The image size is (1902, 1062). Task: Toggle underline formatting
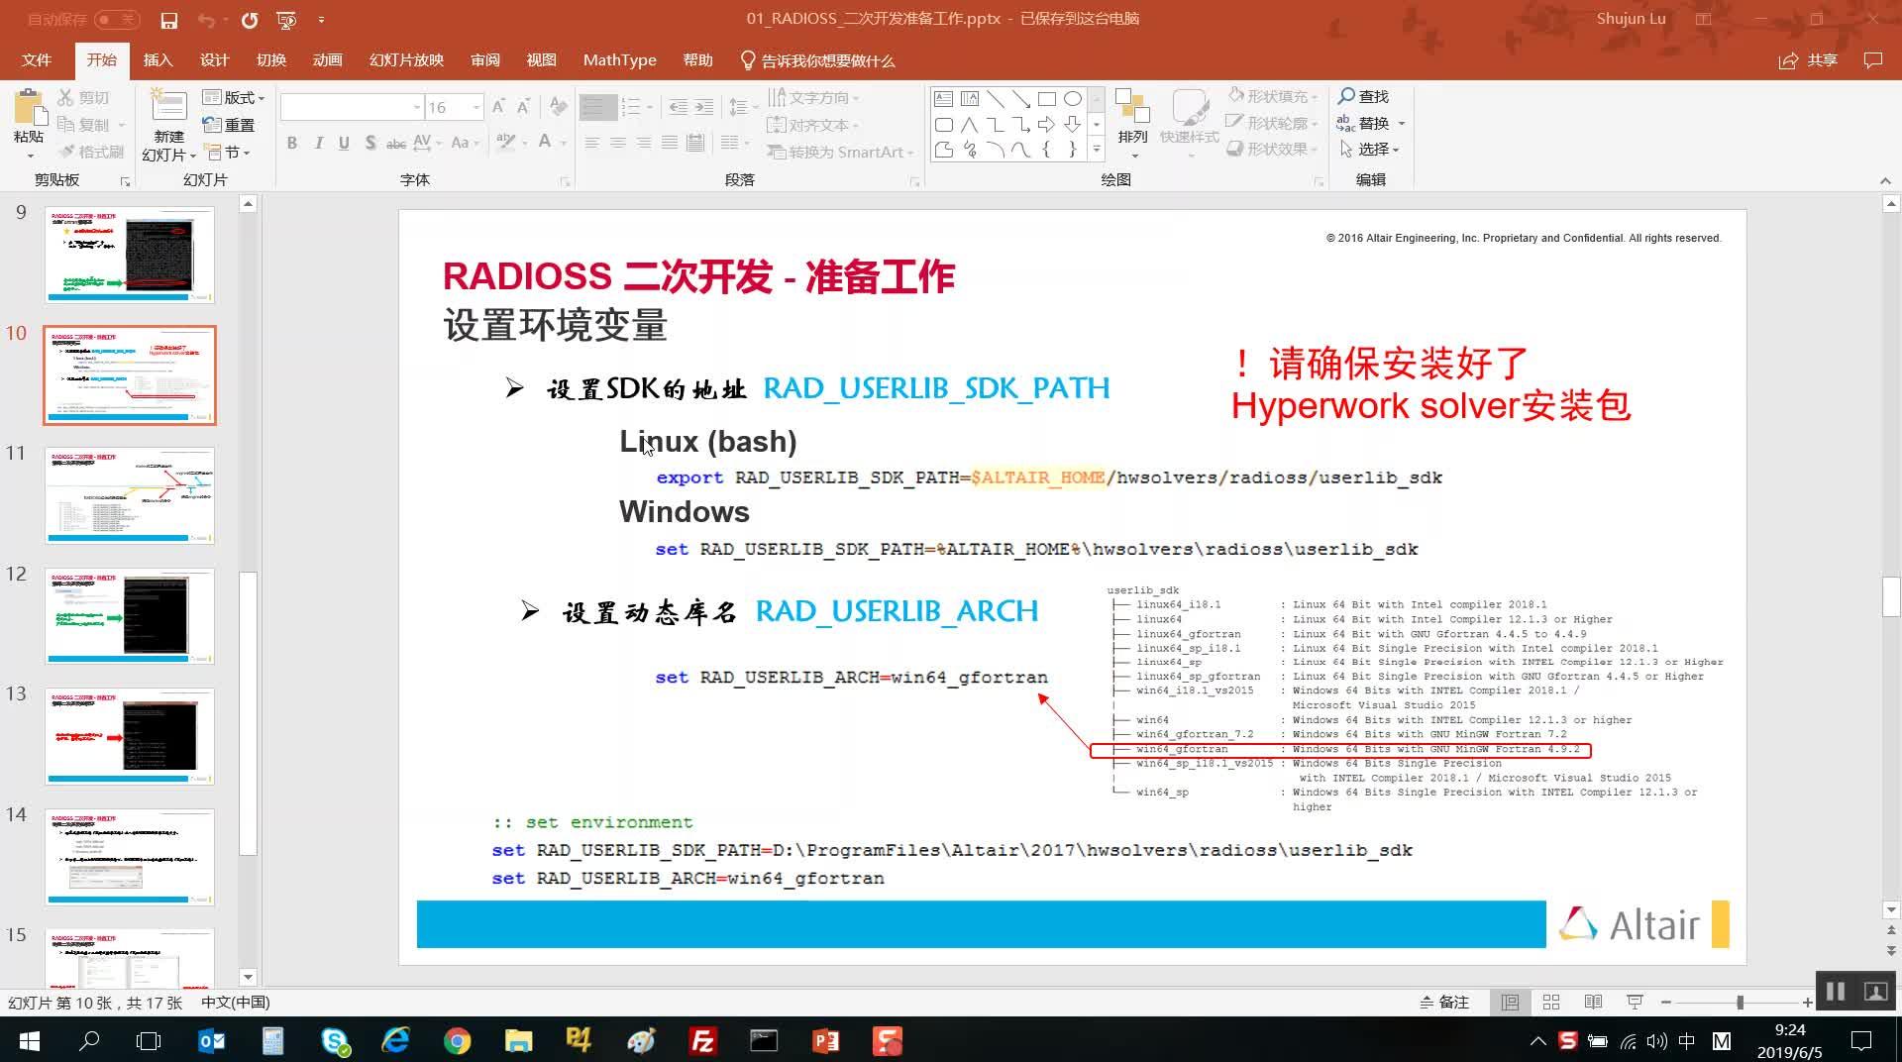pyautogui.click(x=344, y=143)
